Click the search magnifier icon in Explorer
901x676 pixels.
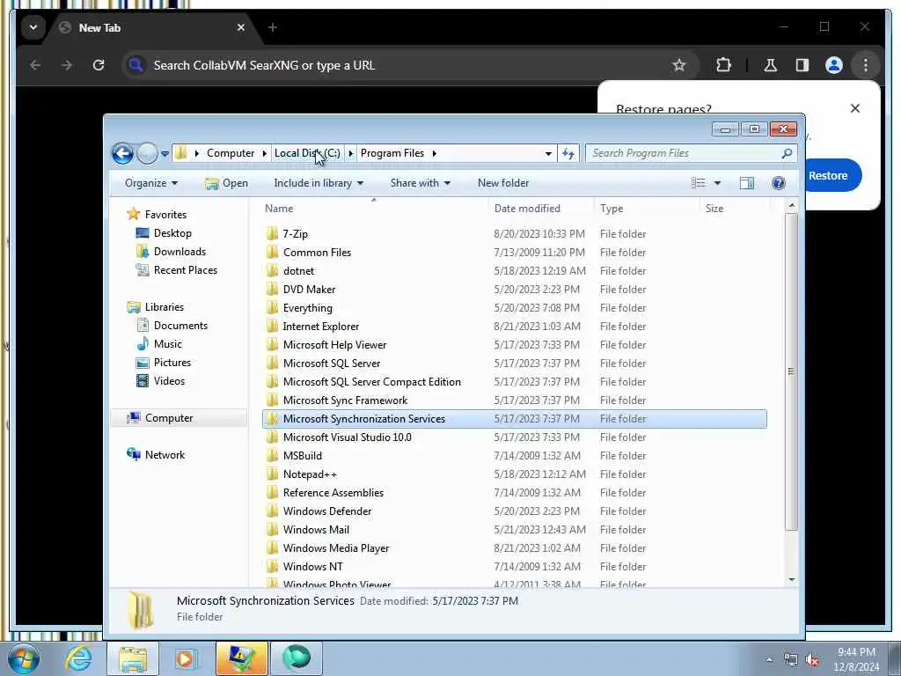pos(787,153)
